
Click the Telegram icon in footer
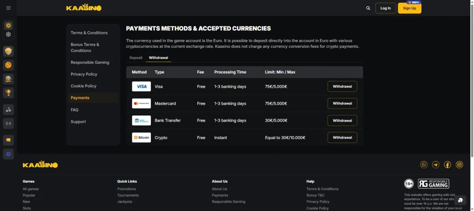(x=436, y=165)
